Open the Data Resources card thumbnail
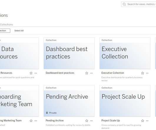Image resolution: width=156 pixels, height=130 pixels. click(x=19, y=53)
